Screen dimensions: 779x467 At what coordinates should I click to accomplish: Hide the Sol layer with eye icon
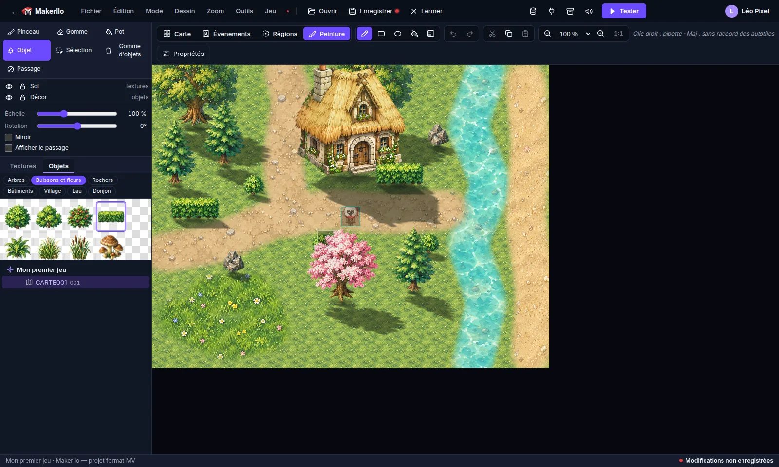tap(9, 86)
